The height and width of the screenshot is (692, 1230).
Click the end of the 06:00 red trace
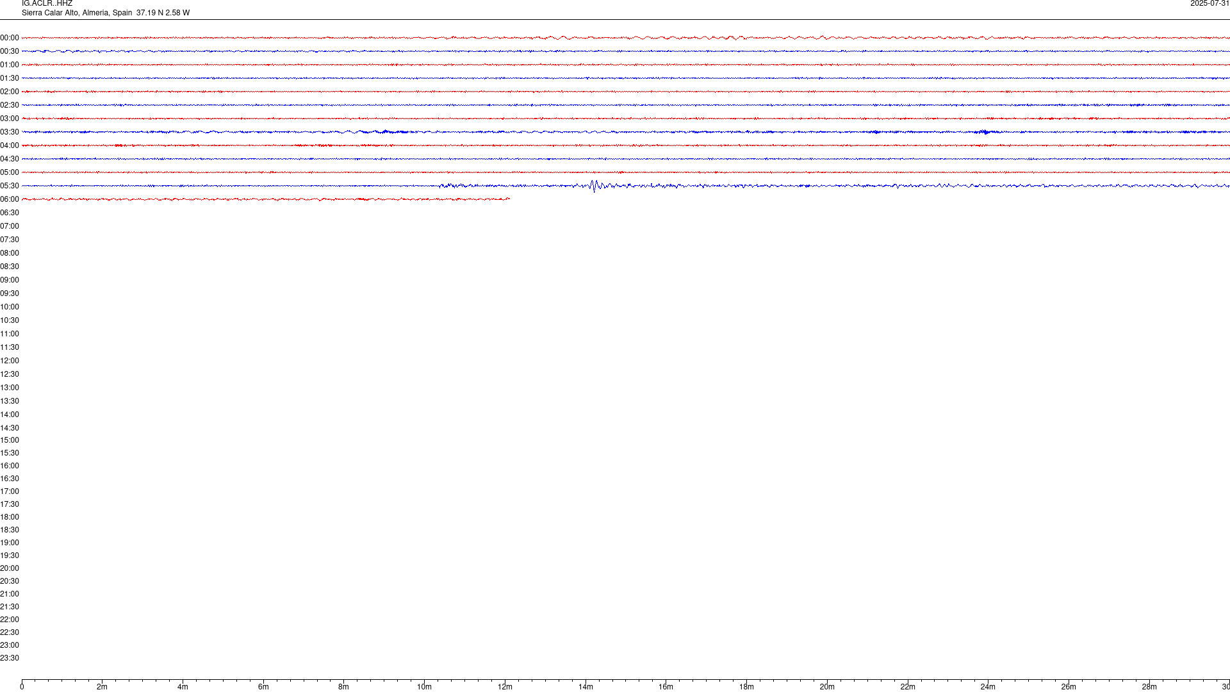(x=509, y=199)
